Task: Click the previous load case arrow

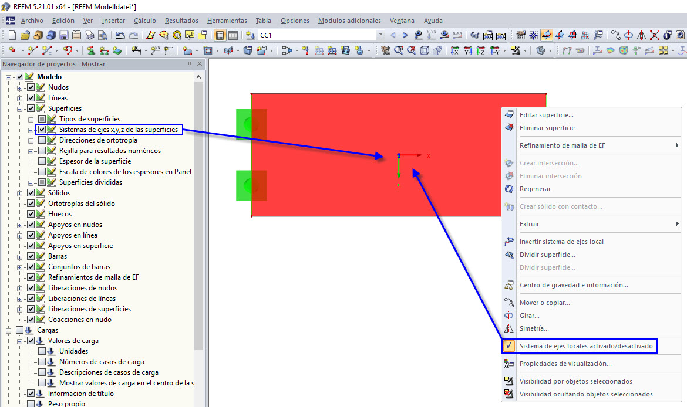Action: pyautogui.click(x=393, y=35)
